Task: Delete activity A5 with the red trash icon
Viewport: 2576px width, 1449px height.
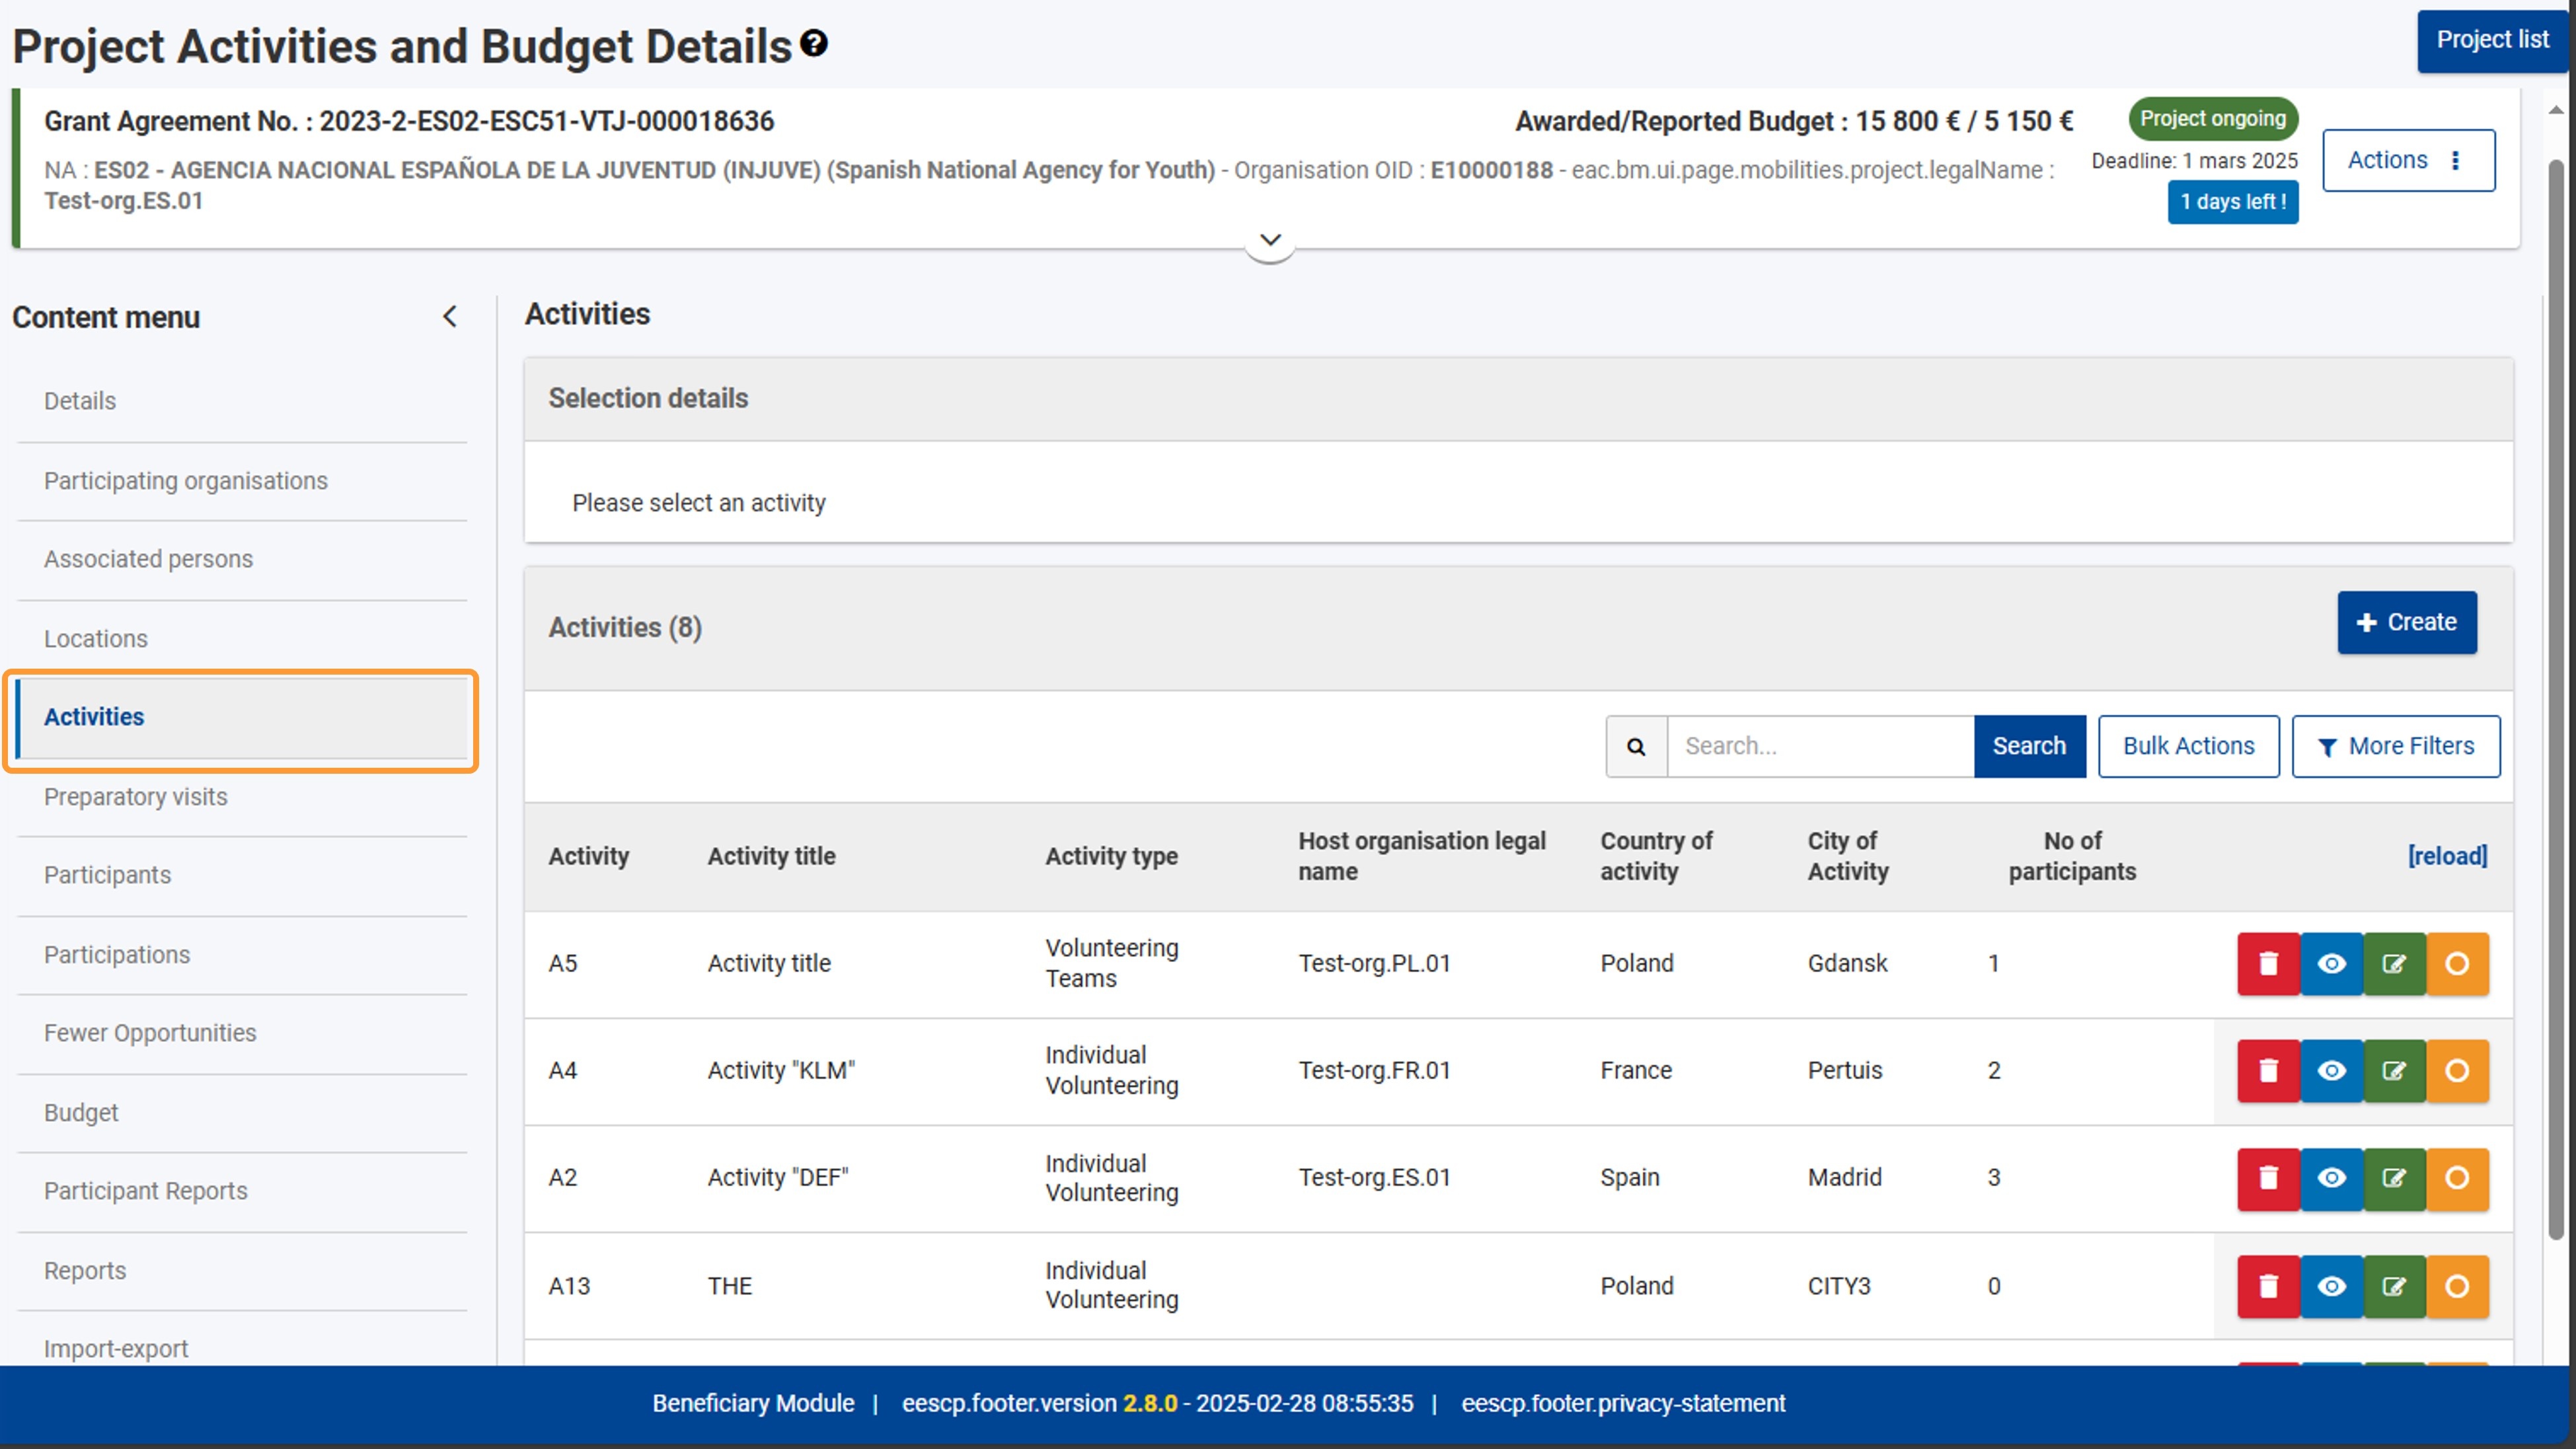Action: [2268, 963]
